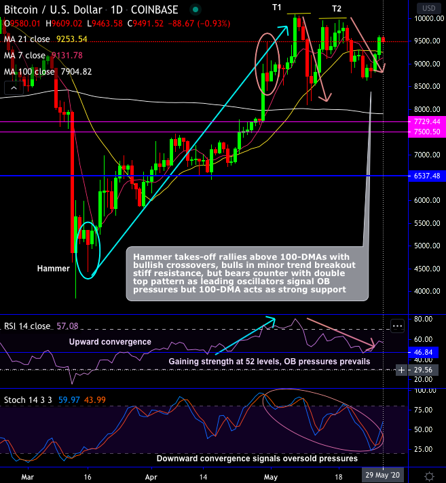Select the Upward convergence annotation text
Image resolution: width=446 pixels, height=483 pixels.
click(x=110, y=342)
